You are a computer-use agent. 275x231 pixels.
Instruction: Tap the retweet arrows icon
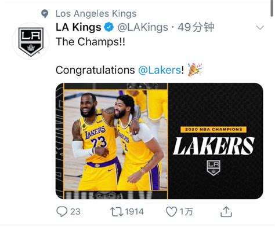(x=117, y=211)
